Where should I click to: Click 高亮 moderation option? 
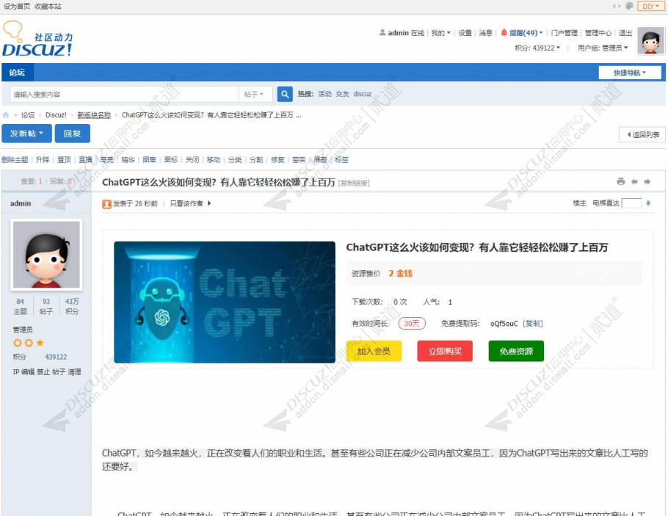pos(107,160)
